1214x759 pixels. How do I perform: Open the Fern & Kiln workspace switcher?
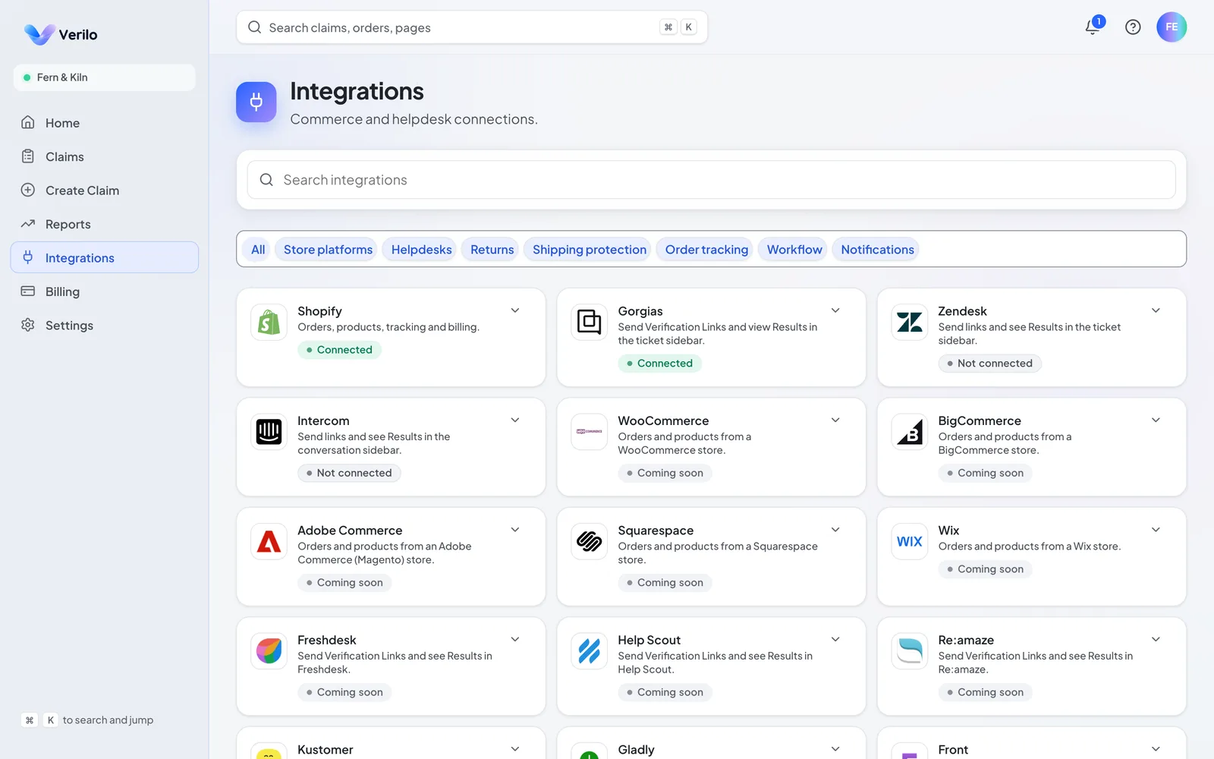pos(105,77)
